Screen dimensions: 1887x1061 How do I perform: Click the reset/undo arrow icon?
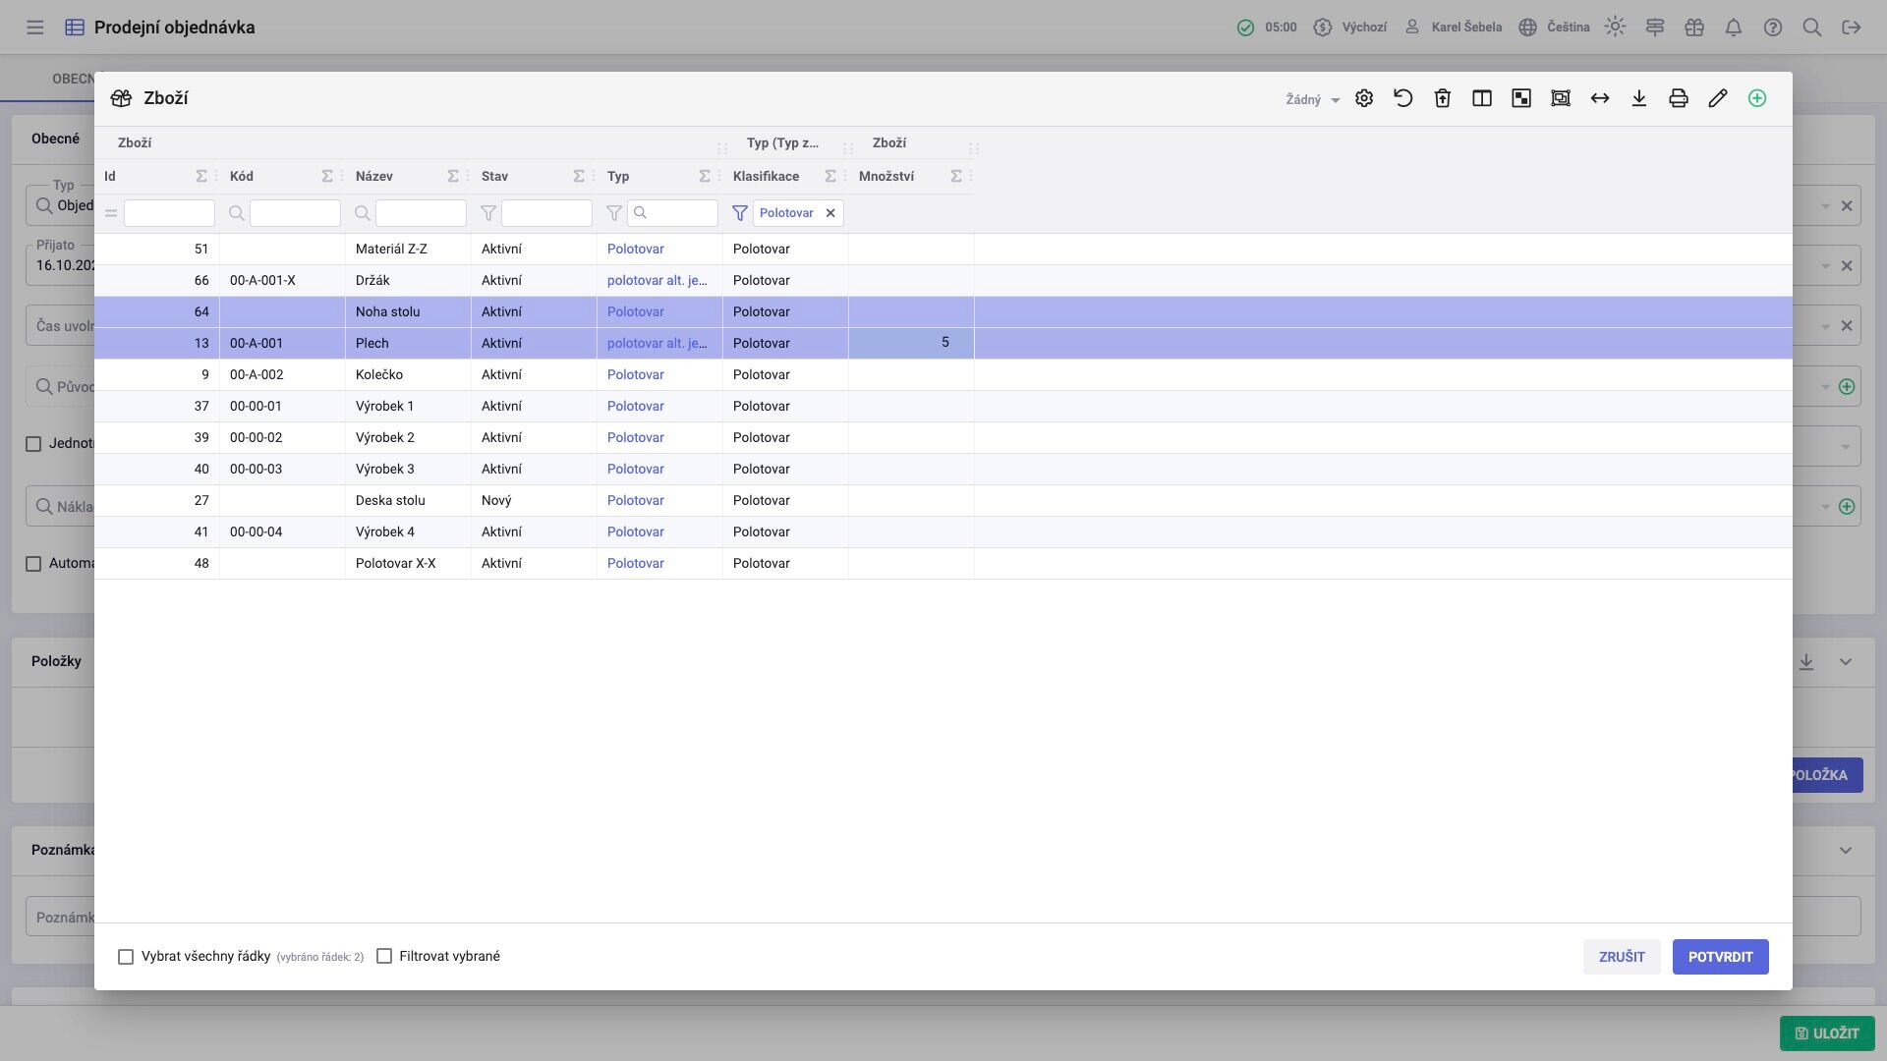[1403, 98]
